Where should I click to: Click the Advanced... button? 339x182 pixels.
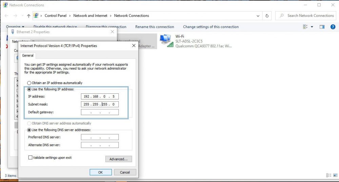click(x=118, y=159)
